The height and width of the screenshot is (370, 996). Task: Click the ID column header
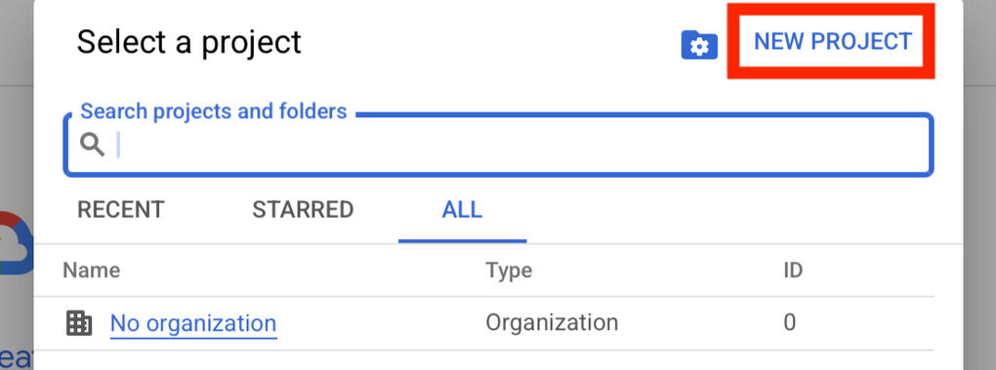pyautogui.click(x=793, y=270)
